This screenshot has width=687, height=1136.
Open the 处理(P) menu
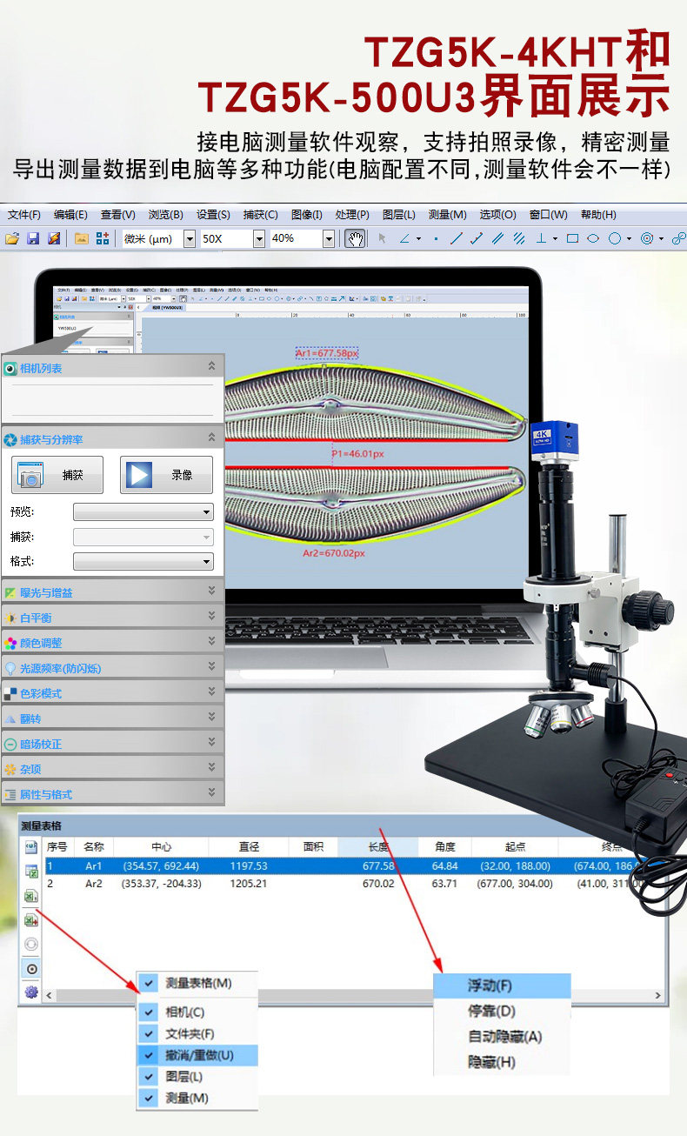[352, 215]
